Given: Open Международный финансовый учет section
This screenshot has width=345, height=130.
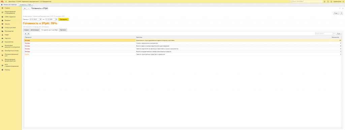Looking at the screenshot, I should tap(11, 60).
